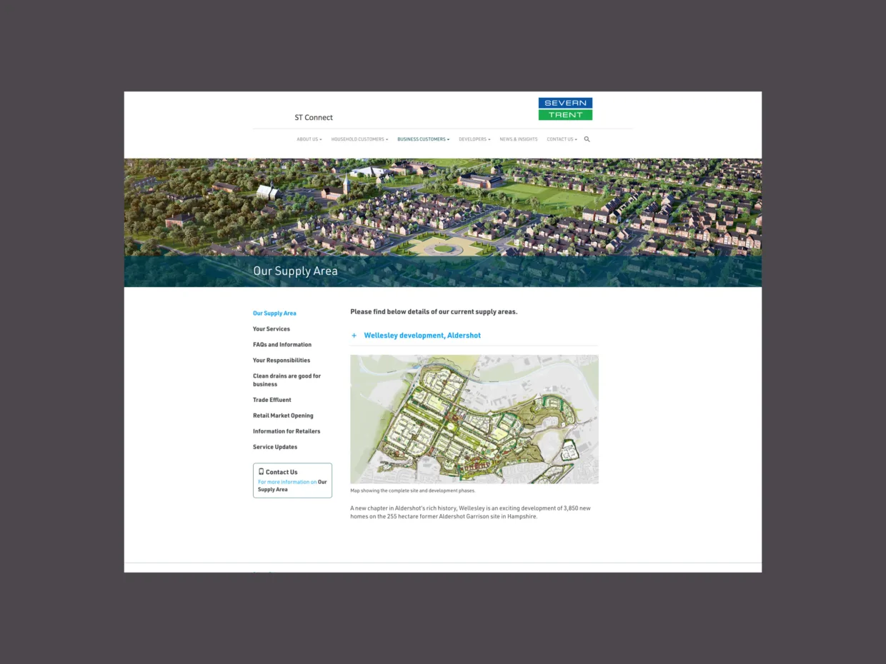Expand the Developers navigation menu
886x664 pixels.
[x=474, y=139]
